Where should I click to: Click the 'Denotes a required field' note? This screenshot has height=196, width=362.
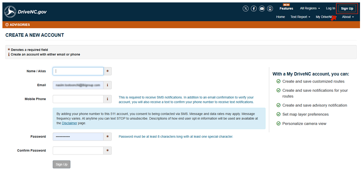coord(29,49)
